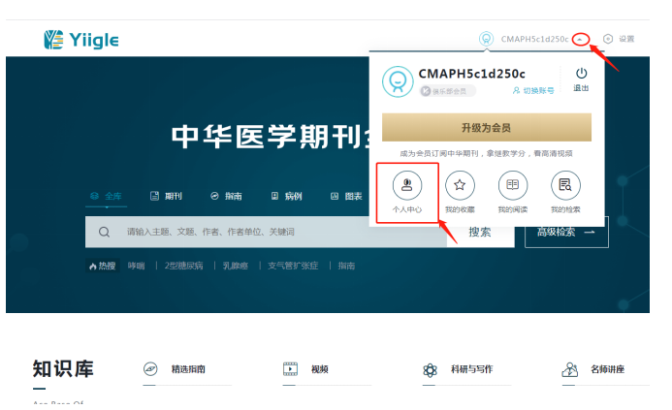Click the magnifier icon in search box
Viewport: 672px width, 410px height.
(104, 232)
